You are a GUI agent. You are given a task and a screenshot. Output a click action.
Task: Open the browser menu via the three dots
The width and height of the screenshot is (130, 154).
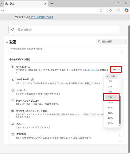click(x=119, y=10)
